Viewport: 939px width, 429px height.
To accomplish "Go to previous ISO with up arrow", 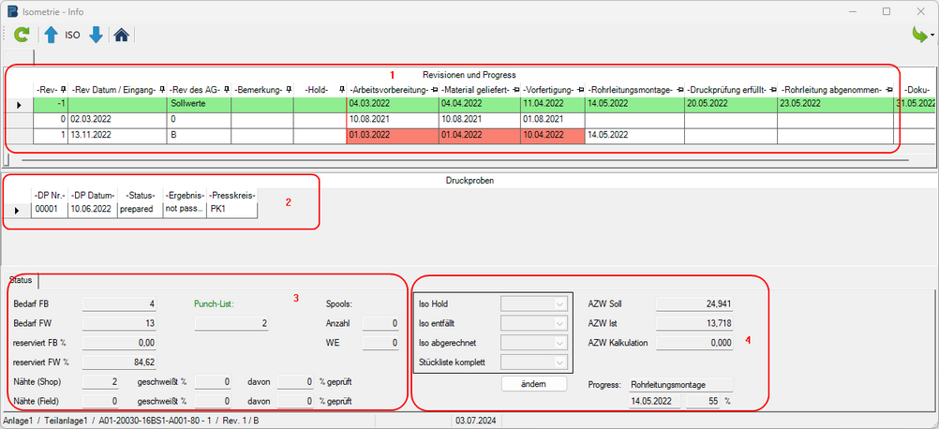I will (51, 36).
